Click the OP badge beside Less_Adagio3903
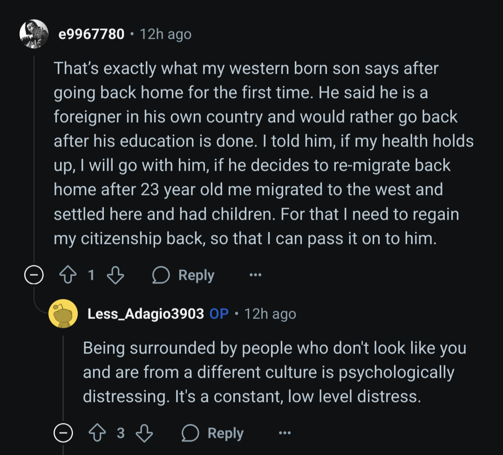Viewport: 503px width, 455px height. pyautogui.click(x=219, y=314)
